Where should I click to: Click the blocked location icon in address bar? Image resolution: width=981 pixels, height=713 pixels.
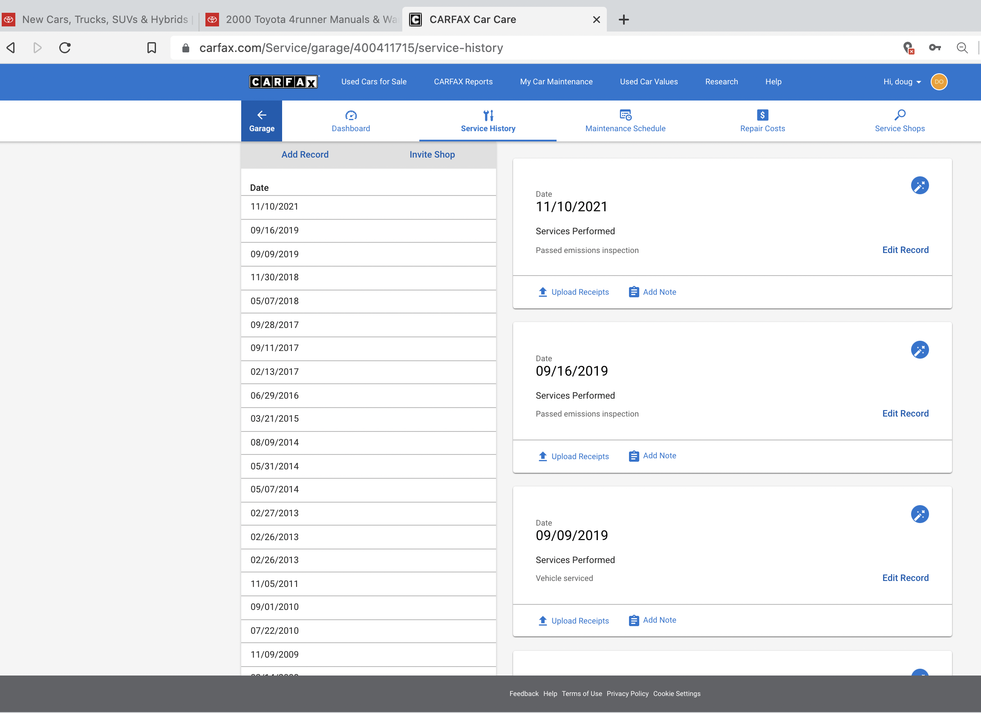(x=908, y=48)
